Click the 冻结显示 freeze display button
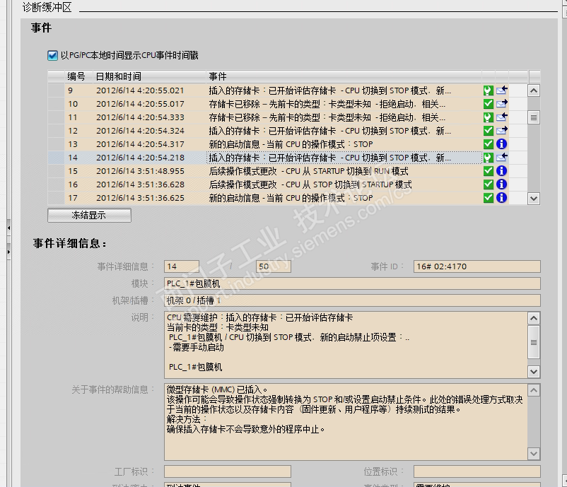 89,215
